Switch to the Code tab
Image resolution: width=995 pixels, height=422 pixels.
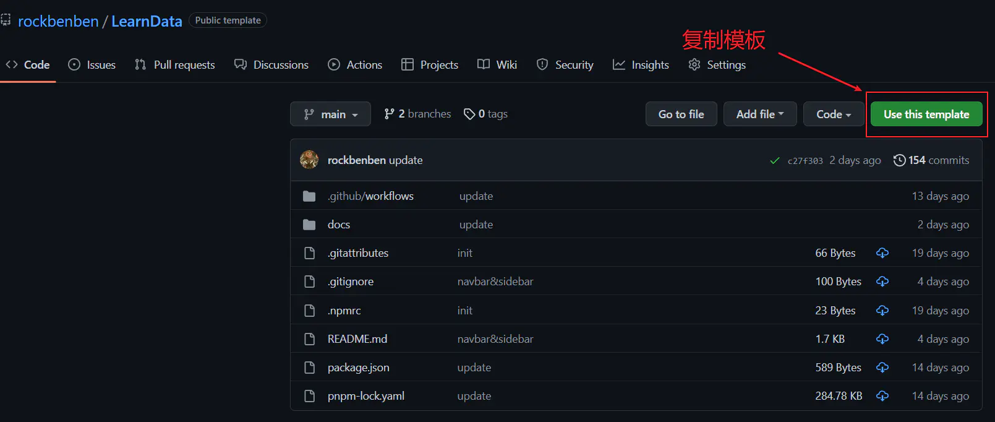pos(28,64)
